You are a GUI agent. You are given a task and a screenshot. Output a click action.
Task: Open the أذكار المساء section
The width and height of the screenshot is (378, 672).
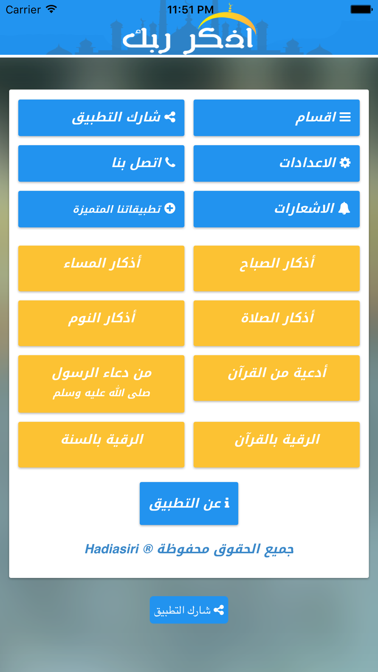(101, 268)
